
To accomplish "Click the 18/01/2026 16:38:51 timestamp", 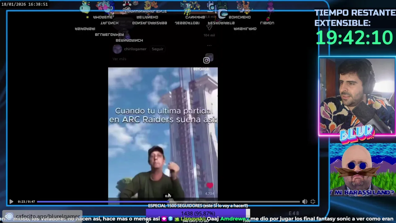I will click(x=24, y=4).
